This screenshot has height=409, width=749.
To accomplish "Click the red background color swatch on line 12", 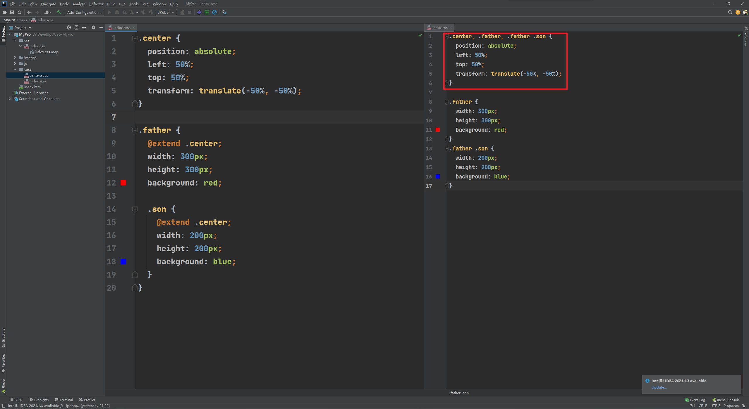I will (123, 183).
